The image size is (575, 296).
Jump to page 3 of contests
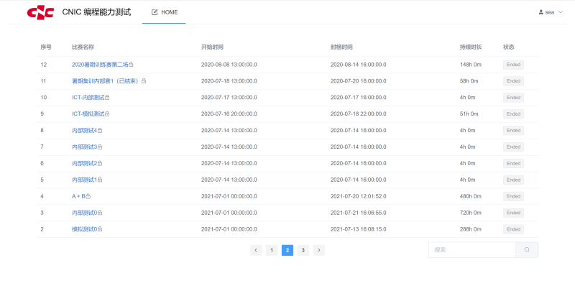(x=303, y=250)
